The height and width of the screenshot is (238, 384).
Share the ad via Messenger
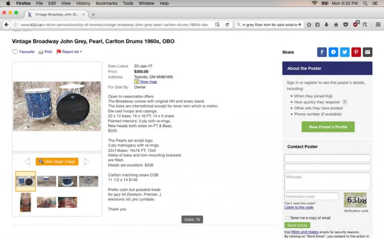click(333, 52)
